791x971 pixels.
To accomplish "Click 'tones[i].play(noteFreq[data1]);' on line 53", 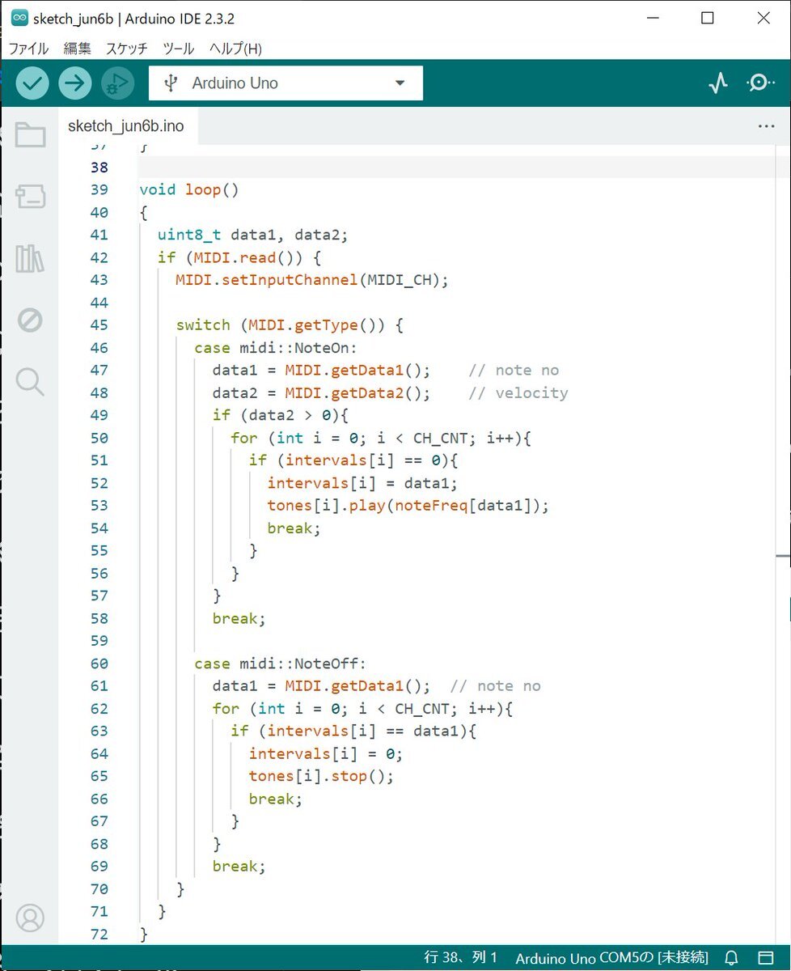I will point(408,506).
